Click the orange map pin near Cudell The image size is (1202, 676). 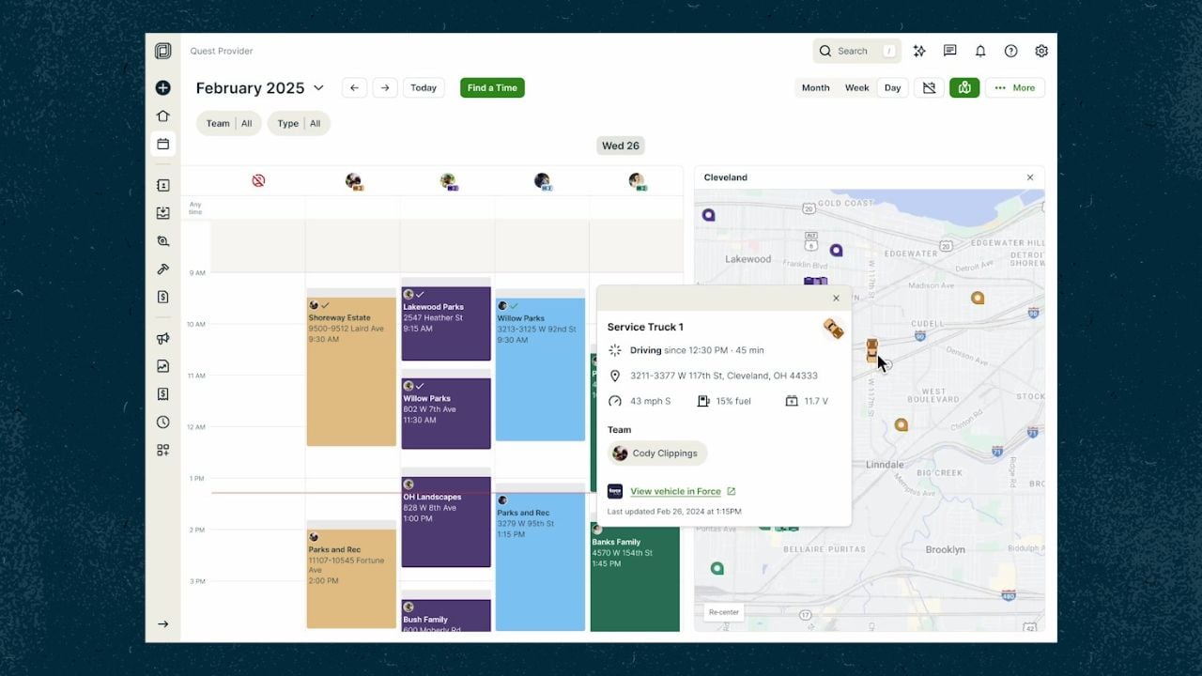978,299
